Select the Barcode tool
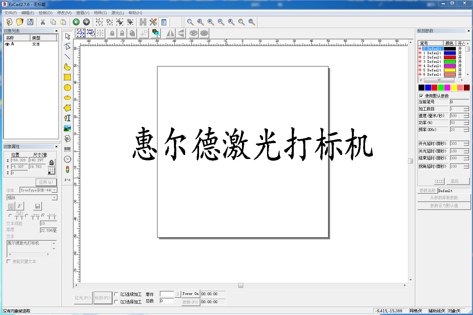 click(67, 149)
